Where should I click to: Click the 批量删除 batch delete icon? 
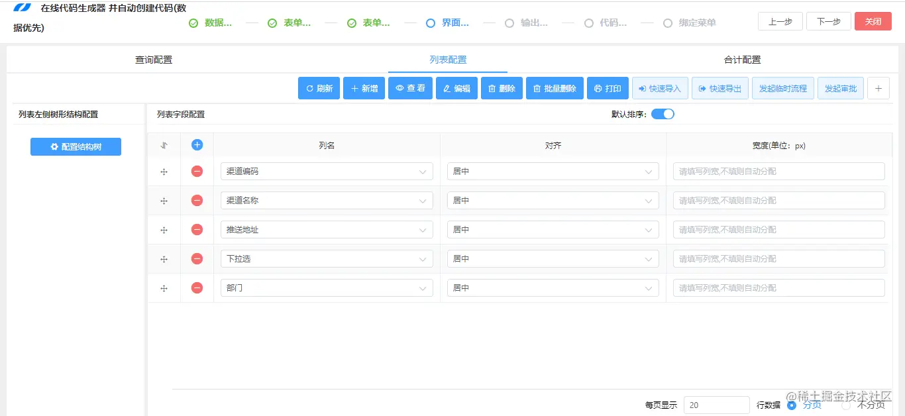tap(537, 87)
